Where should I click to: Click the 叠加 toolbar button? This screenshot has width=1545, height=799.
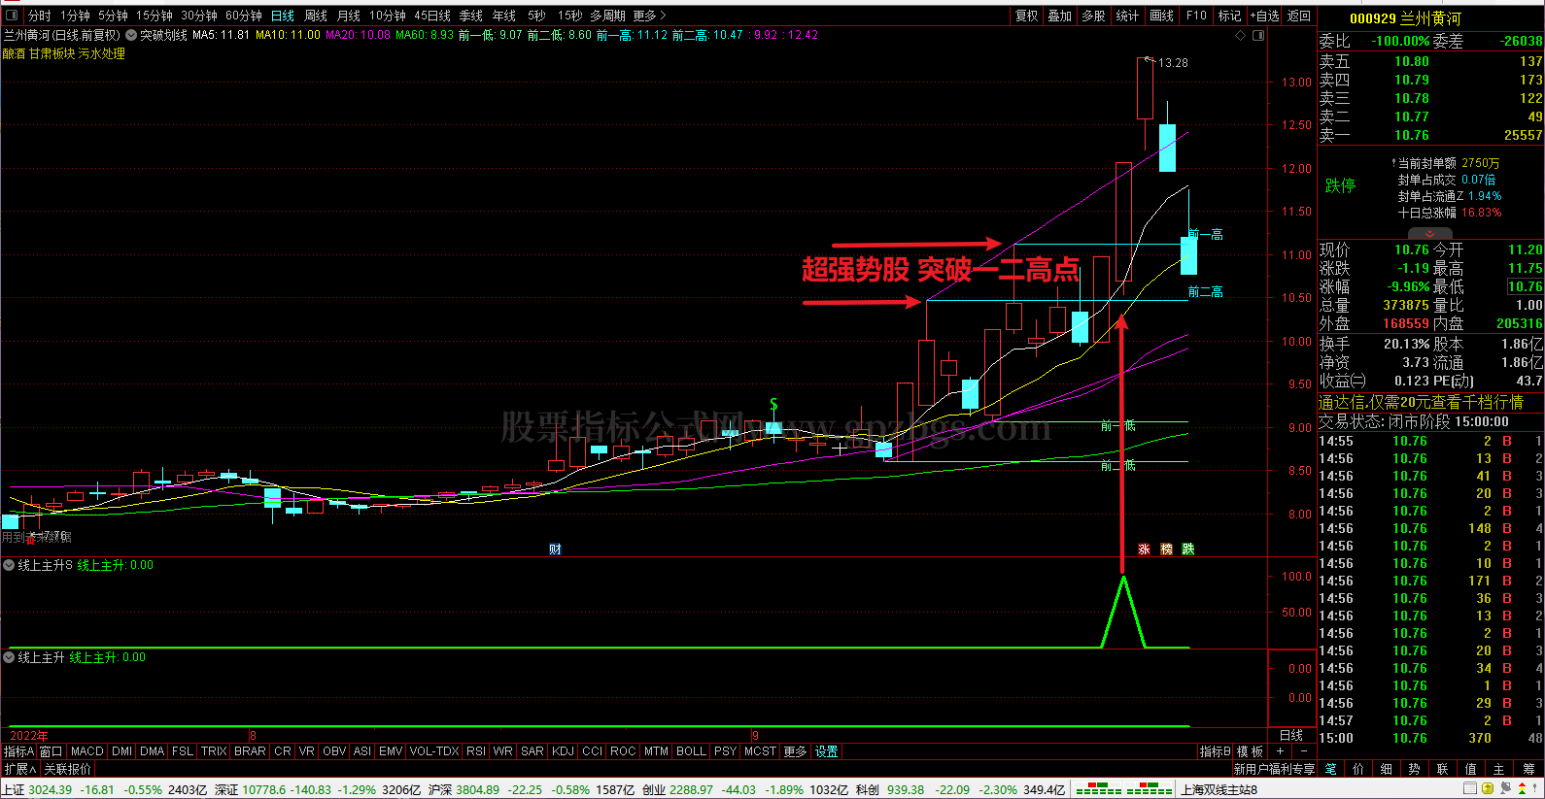point(1060,16)
